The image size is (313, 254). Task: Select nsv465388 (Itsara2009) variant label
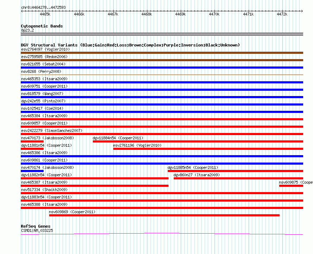(x=44, y=204)
